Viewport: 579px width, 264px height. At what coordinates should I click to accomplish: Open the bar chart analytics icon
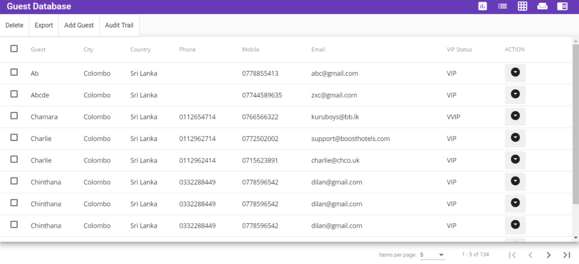(x=482, y=6)
